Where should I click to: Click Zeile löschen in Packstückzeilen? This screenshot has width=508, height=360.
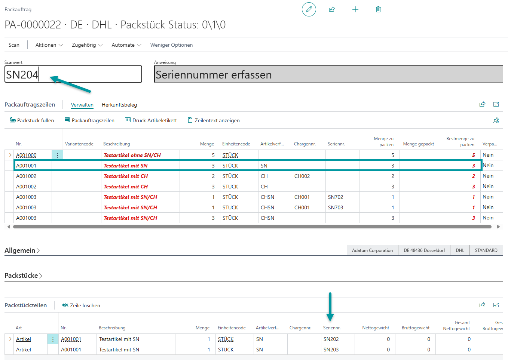tap(81, 305)
